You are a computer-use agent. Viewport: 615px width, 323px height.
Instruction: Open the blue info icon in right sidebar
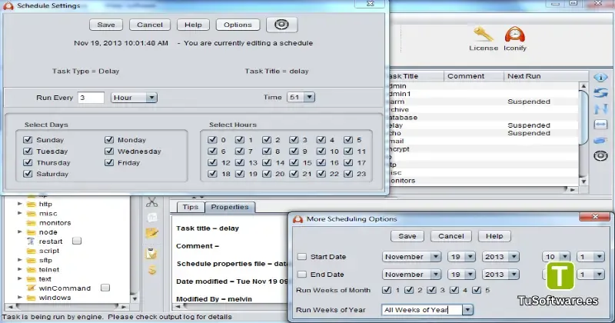click(600, 78)
